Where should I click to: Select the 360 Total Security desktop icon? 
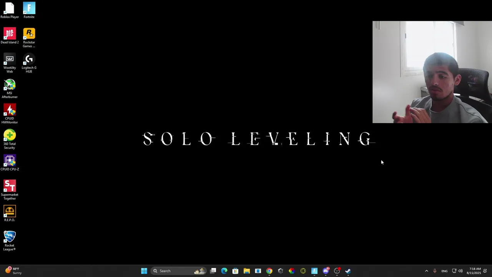[x=10, y=139]
